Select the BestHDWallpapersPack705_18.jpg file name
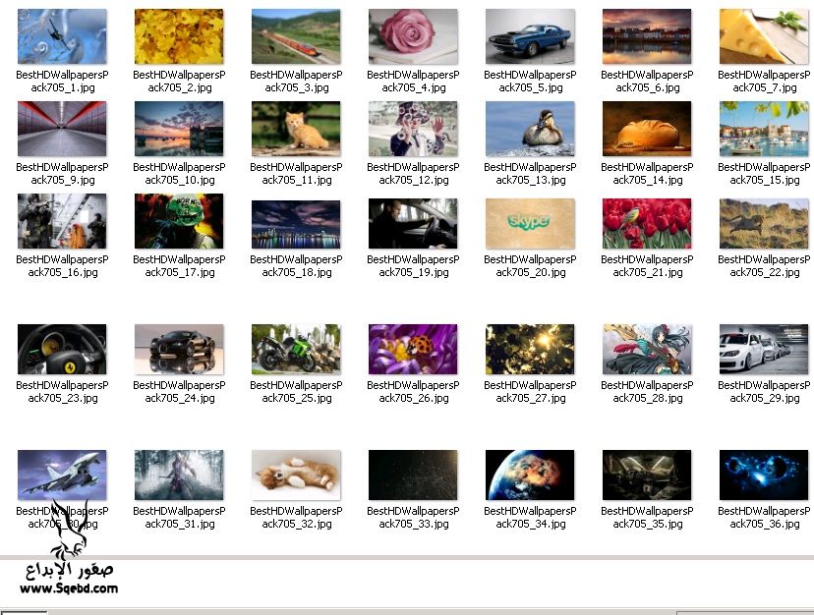The width and height of the screenshot is (814, 615). pos(296,266)
